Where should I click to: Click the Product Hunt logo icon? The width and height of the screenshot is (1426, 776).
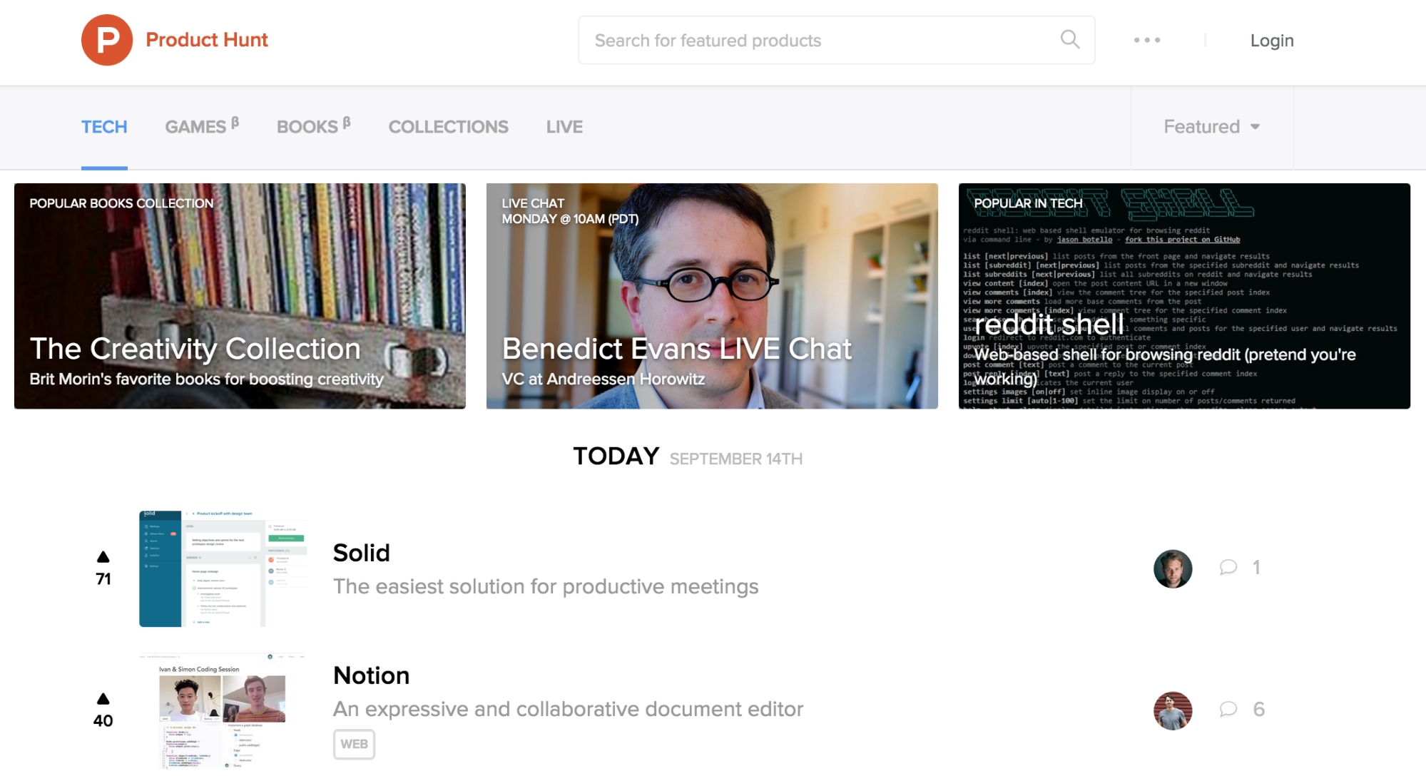tap(107, 40)
